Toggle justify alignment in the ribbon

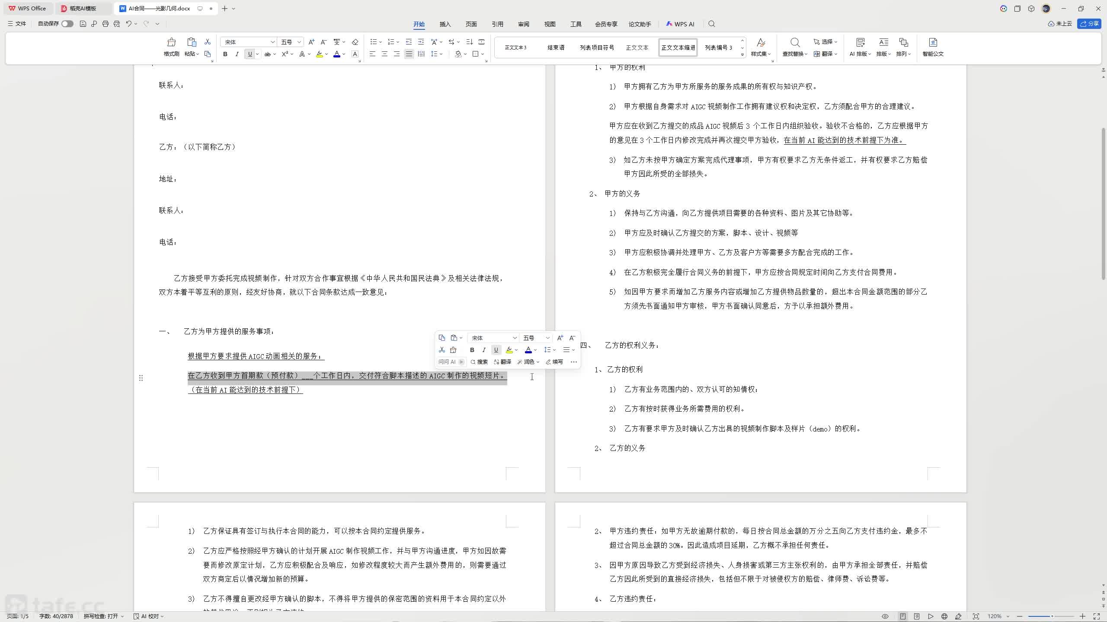[x=409, y=54]
